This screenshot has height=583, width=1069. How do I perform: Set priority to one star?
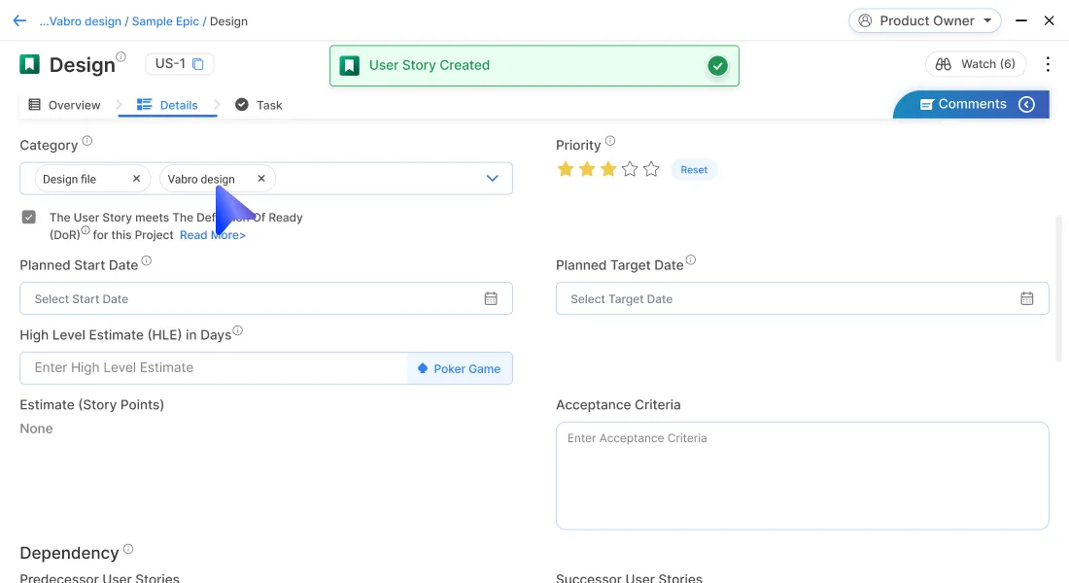(565, 169)
